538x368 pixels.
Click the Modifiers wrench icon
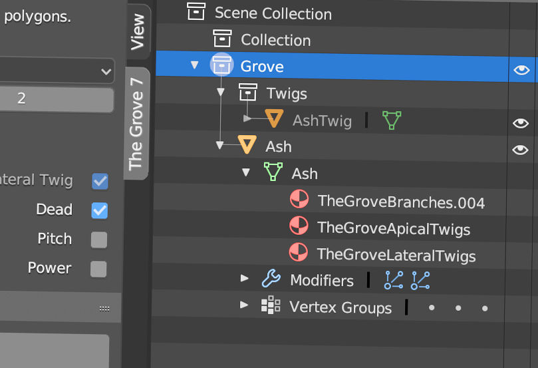271,278
